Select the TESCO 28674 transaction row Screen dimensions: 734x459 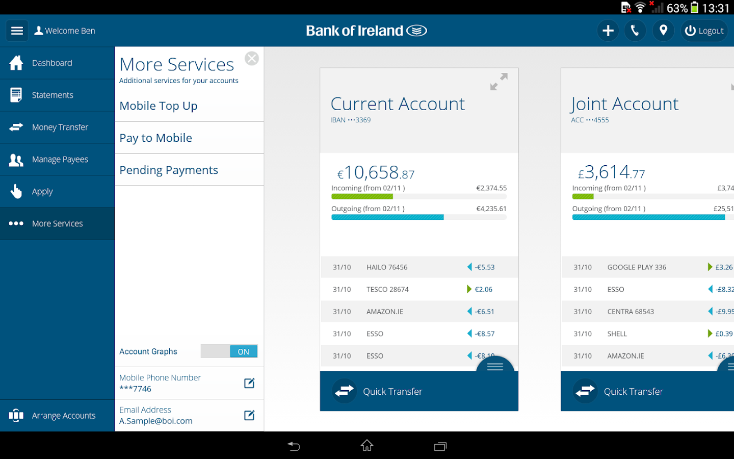(419, 289)
